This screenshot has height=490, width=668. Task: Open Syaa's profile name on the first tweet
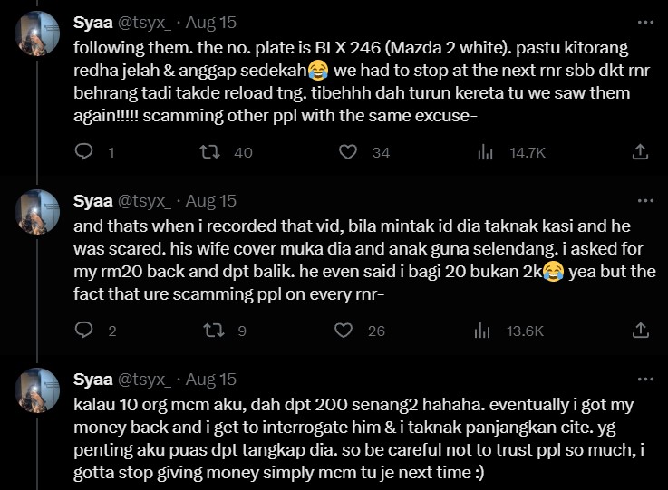coord(92,22)
